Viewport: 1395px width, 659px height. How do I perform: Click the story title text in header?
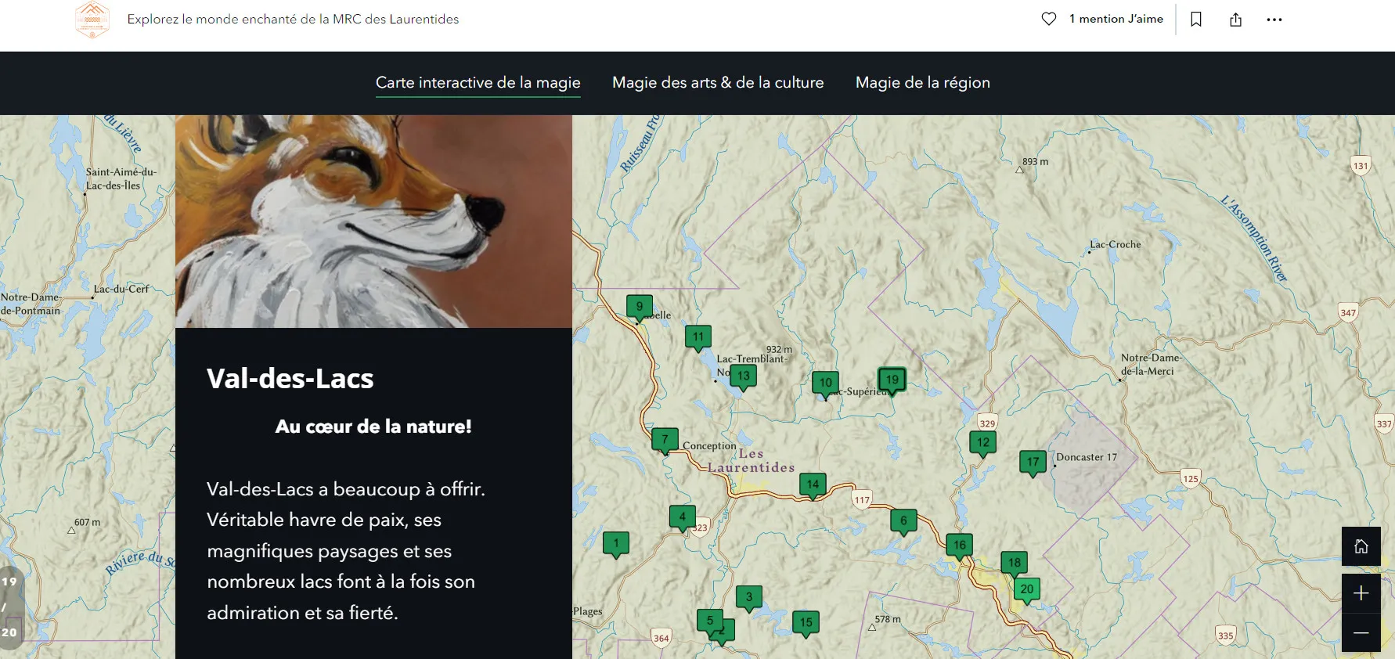(293, 20)
